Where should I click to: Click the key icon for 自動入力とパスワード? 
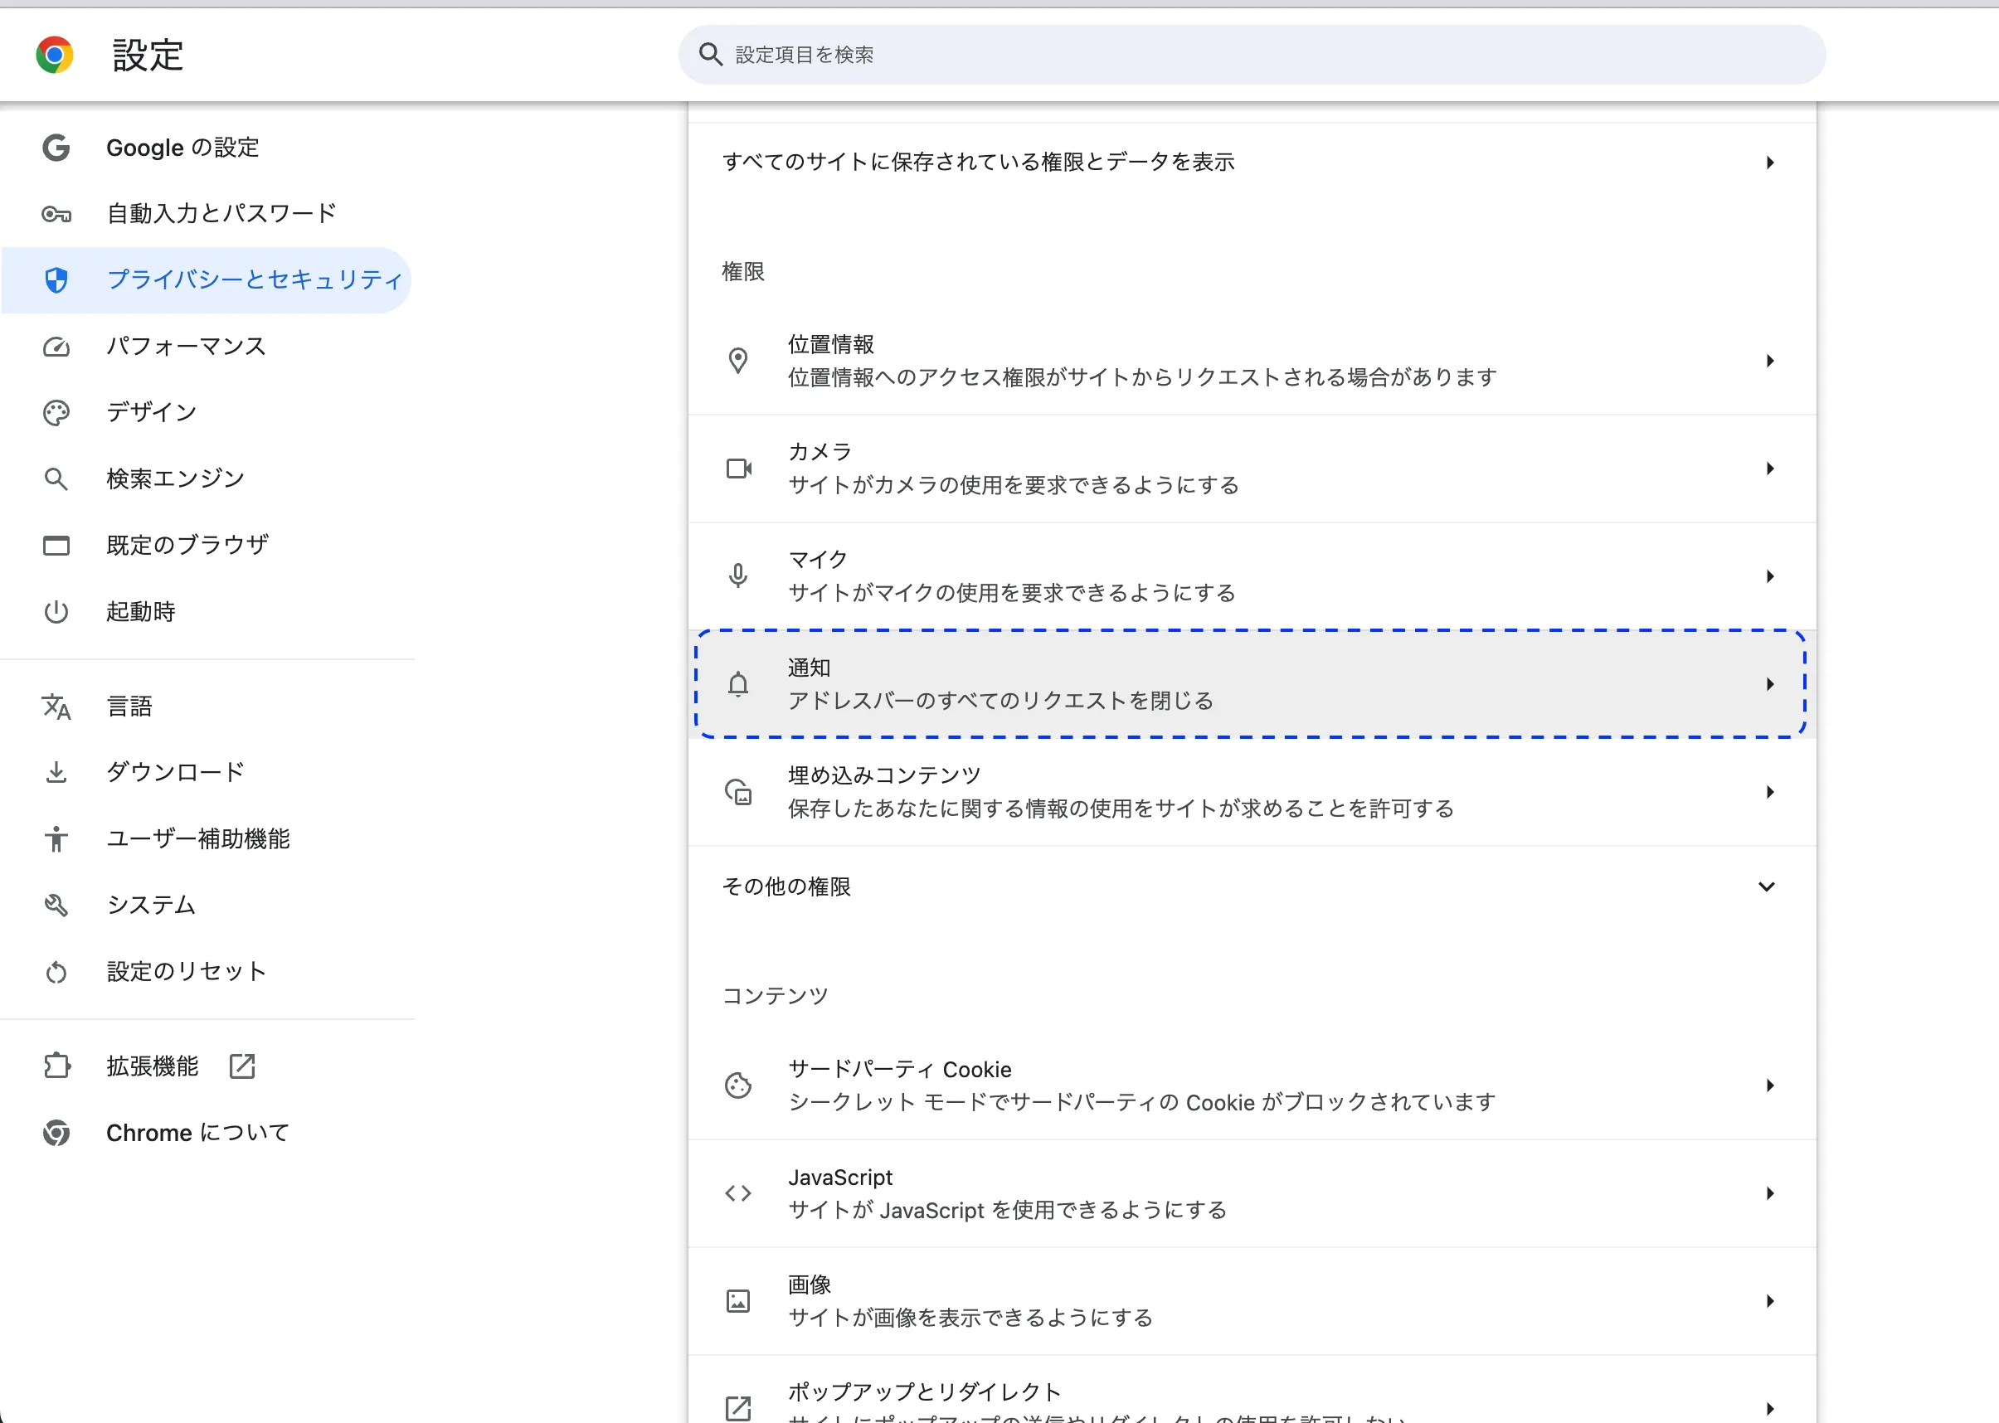(56, 214)
